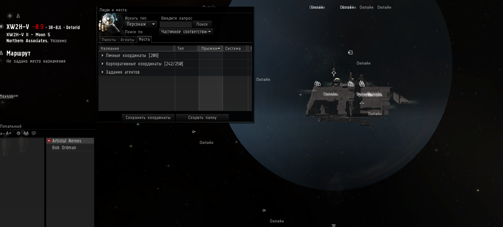Select the Места tab
This screenshot has width=503, height=227.
(x=144, y=39)
